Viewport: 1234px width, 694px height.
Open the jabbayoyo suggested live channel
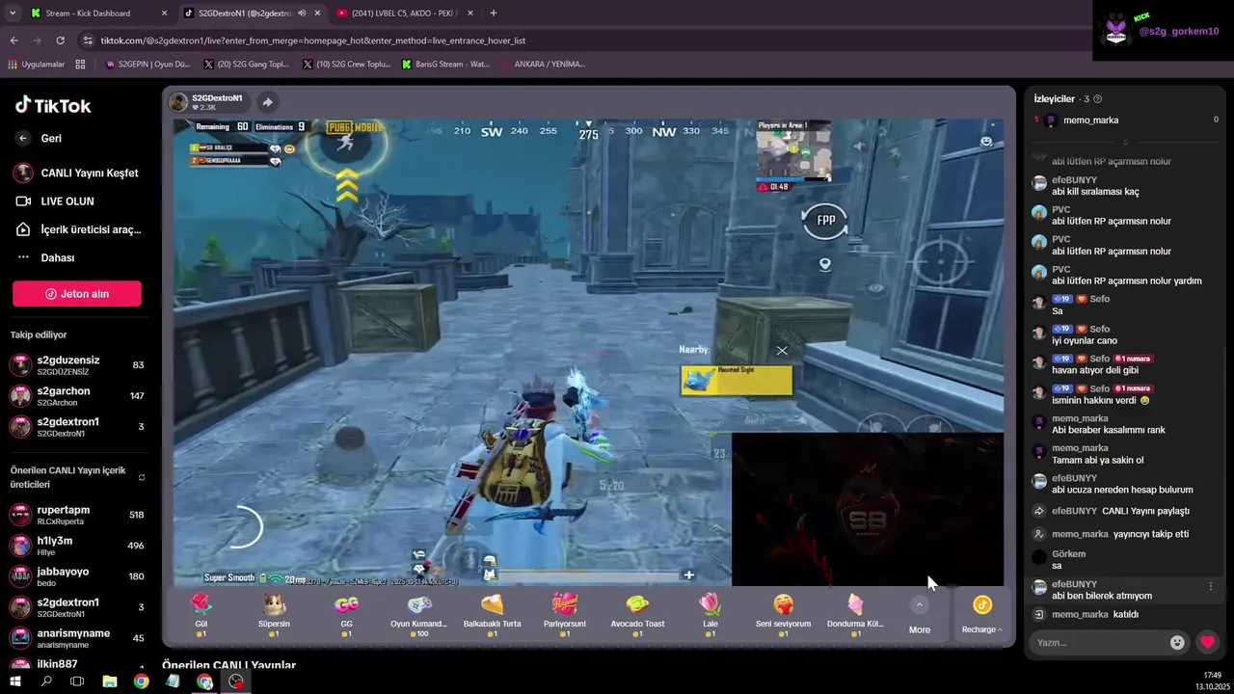pos(77,576)
